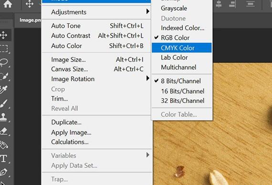Select the Rectangular Marquee tool
Screen dimensions: 272x185
tap(4, 49)
